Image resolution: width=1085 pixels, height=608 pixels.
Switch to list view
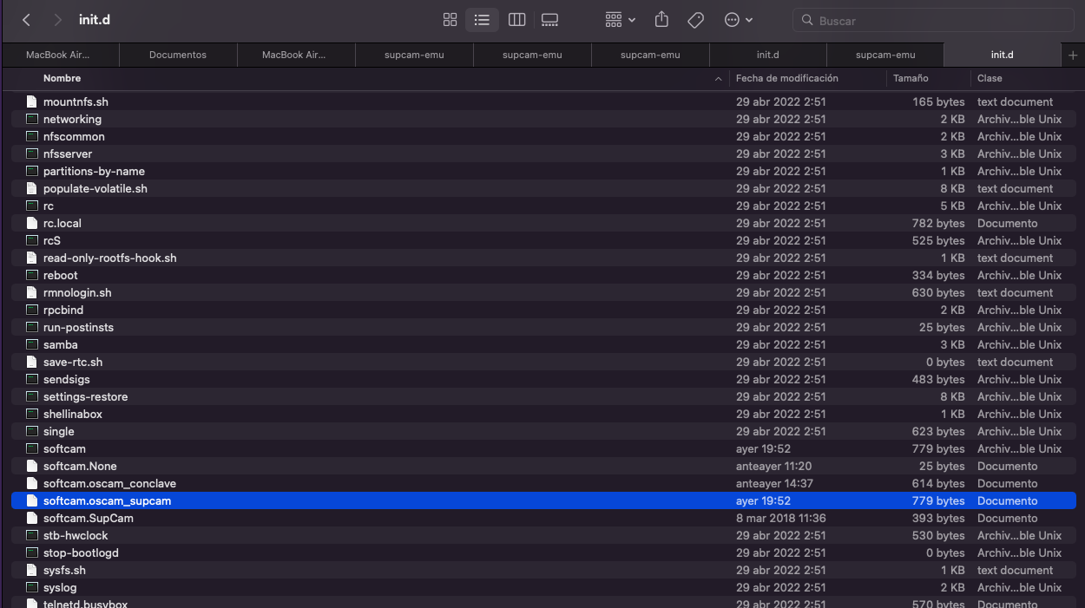(x=482, y=20)
